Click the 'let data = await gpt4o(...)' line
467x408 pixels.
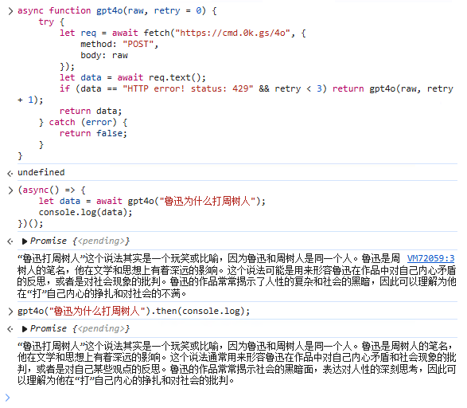click(x=152, y=201)
